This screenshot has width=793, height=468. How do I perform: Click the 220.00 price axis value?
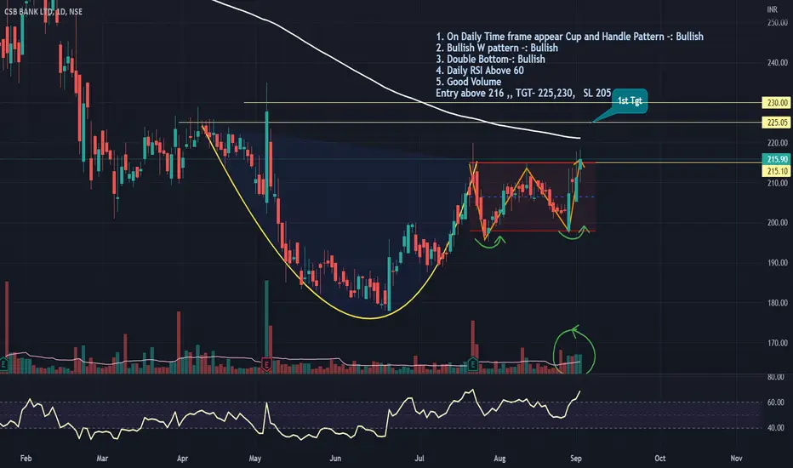click(778, 143)
